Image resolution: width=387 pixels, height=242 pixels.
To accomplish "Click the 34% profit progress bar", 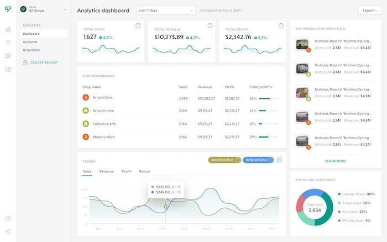I will coord(268,98).
